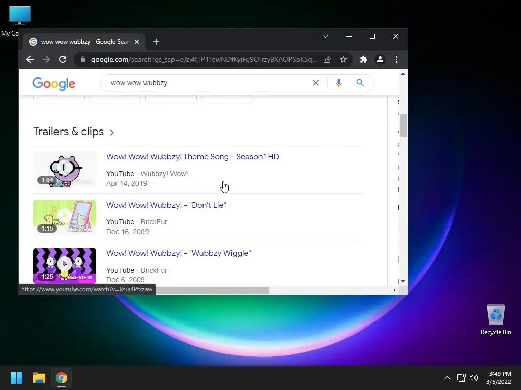Click BrickFur under the Don't Lie result
Image resolution: width=521 pixels, height=390 pixels.
(154, 222)
